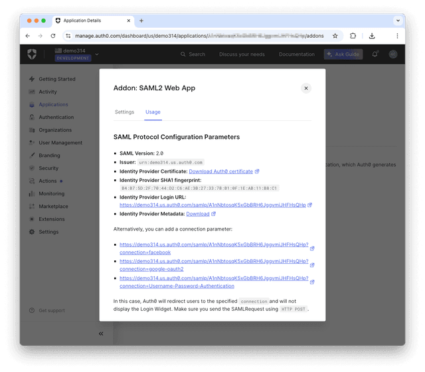Close the SAML2 Web App addon dialog
This screenshot has height=372, width=425.
coord(306,88)
